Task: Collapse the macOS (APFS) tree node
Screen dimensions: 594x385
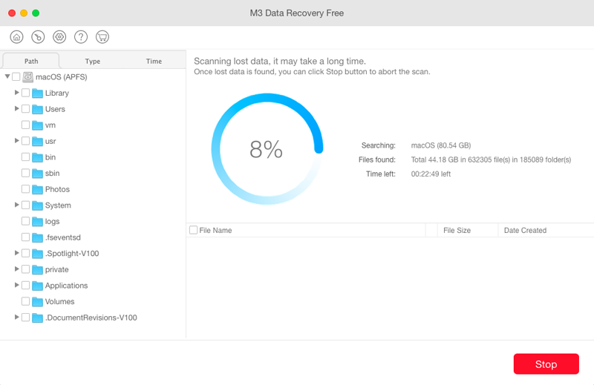Action: pos(7,76)
